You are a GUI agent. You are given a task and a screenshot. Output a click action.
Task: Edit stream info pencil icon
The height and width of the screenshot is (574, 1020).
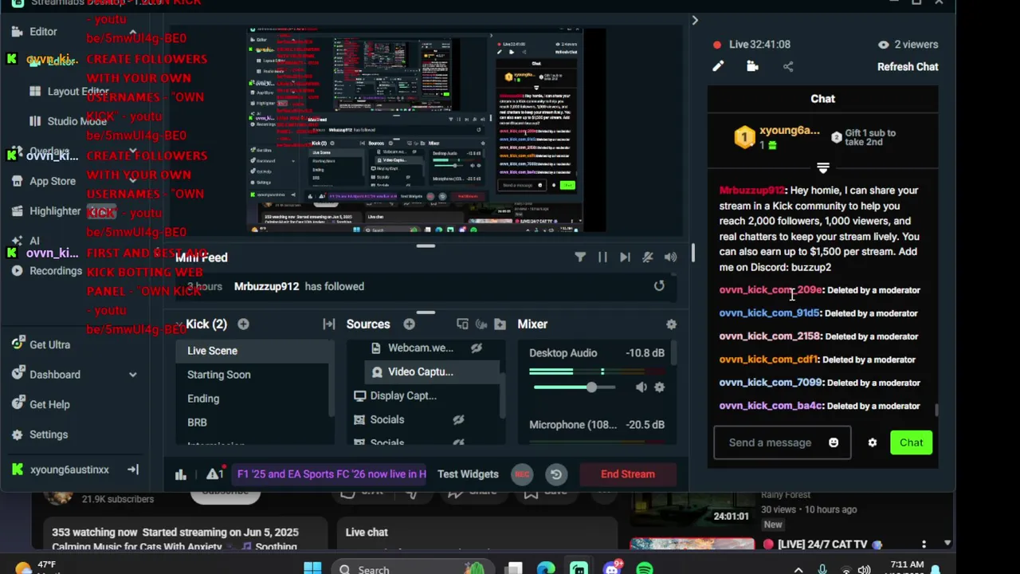click(718, 67)
